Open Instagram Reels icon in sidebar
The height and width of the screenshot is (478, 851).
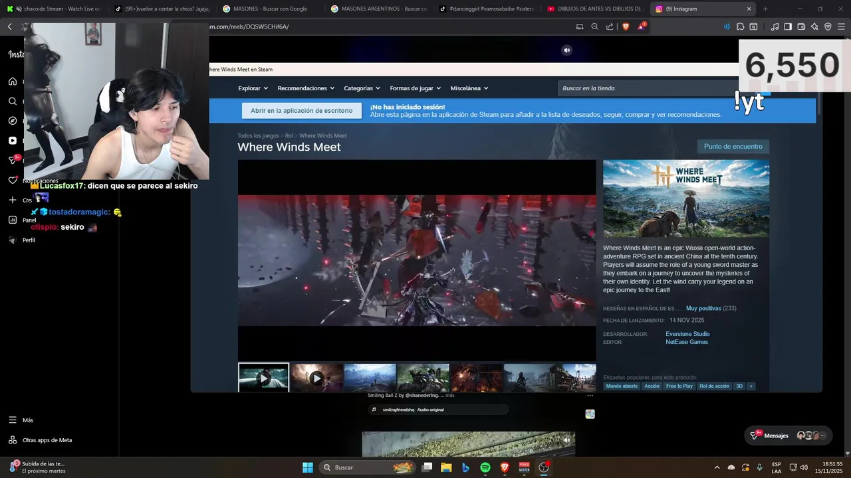pos(13,141)
